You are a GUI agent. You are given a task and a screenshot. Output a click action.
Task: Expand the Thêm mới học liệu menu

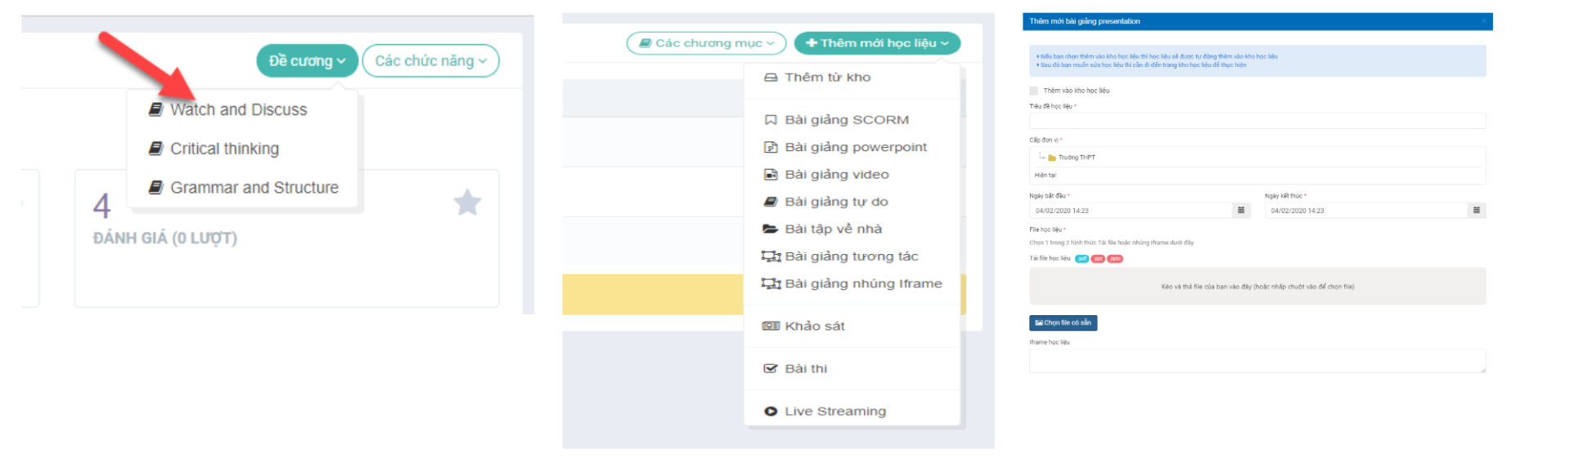click(877, 43)
